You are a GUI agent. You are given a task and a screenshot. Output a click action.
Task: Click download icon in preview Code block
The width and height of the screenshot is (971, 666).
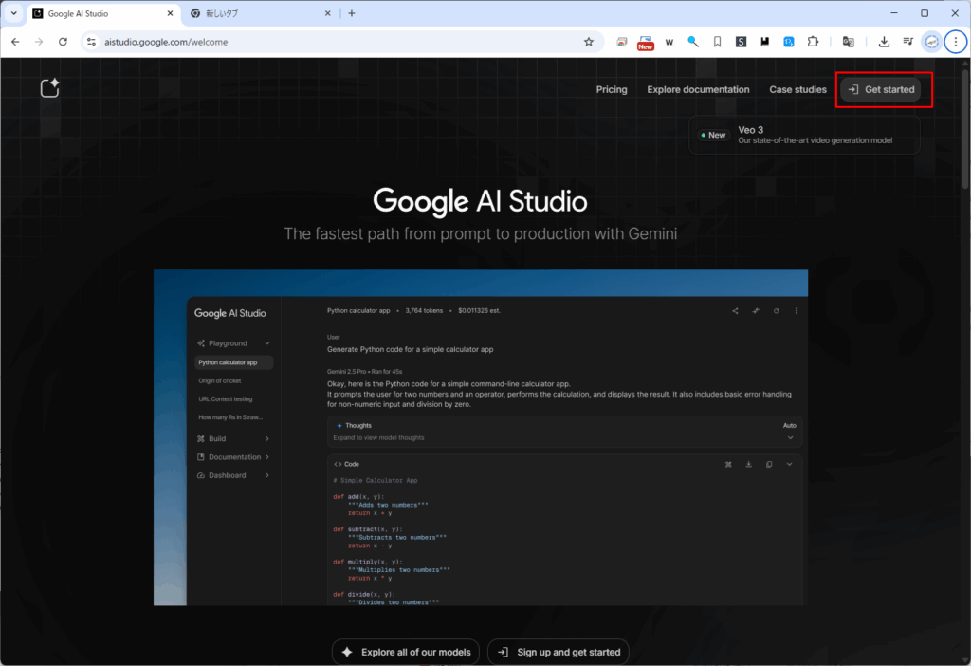pos(749,464)
